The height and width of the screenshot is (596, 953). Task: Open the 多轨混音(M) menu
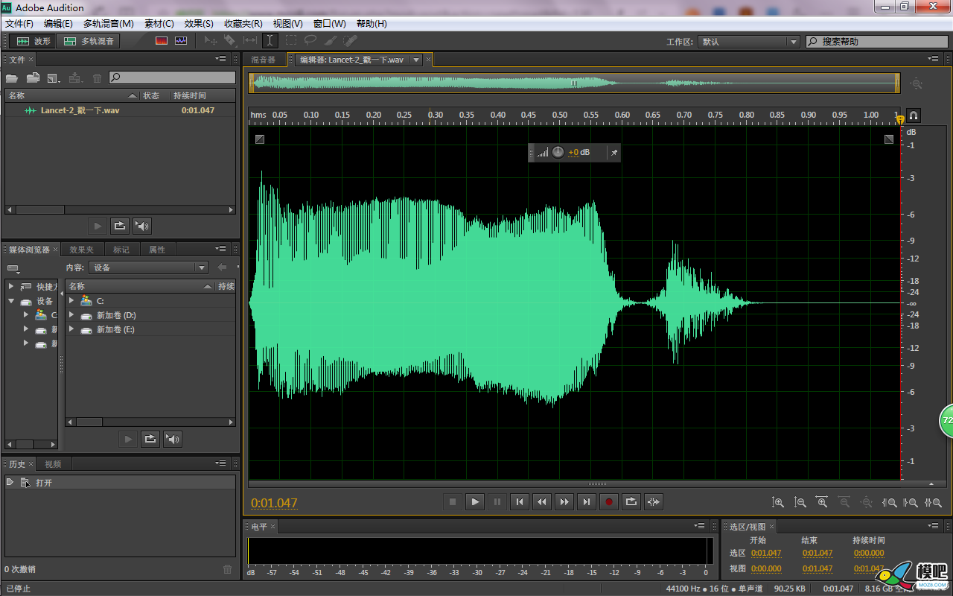[x=109, y=24]
